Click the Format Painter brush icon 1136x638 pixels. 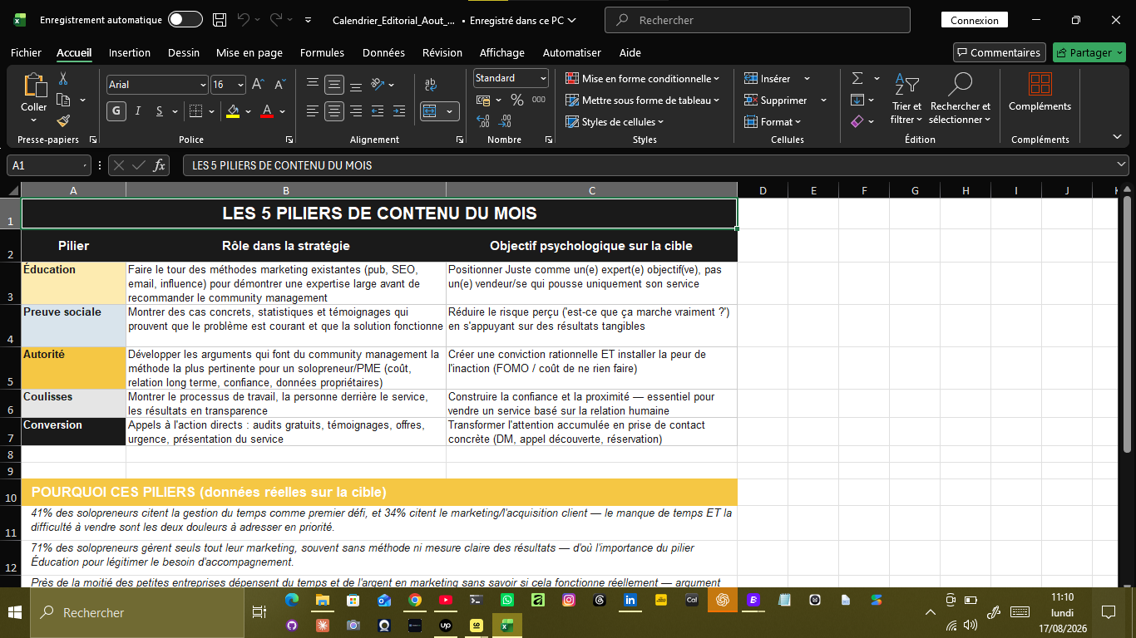(63, 120)
